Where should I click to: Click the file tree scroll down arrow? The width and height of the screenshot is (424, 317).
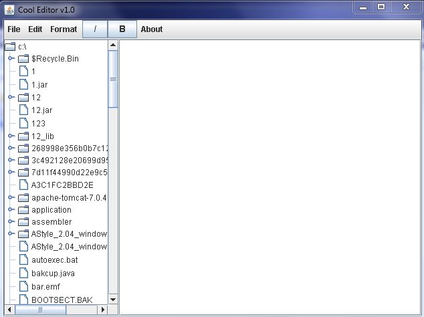[113, 299]
